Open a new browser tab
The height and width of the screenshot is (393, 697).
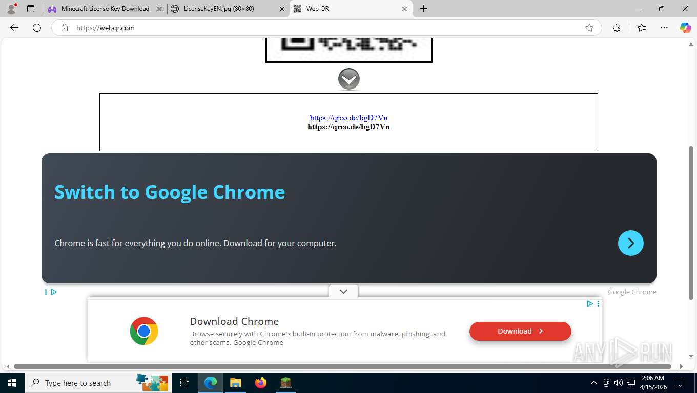423,9
